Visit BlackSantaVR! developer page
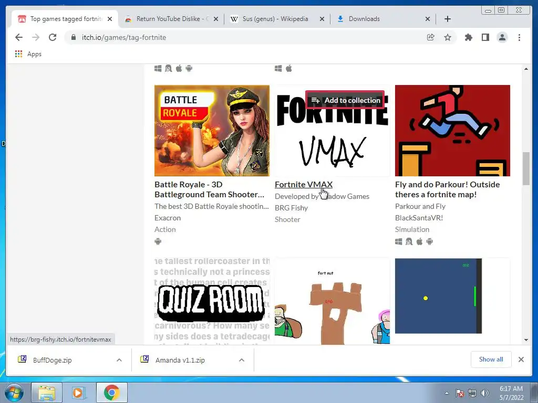 (419, 218)
